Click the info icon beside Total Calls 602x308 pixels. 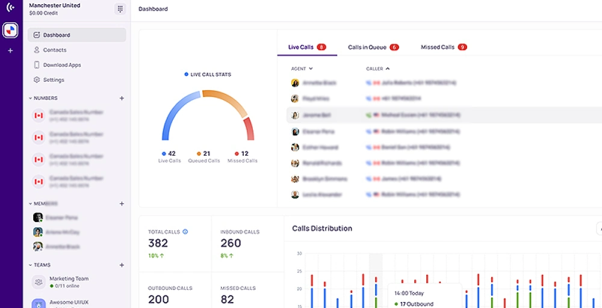tap(185, 232)
